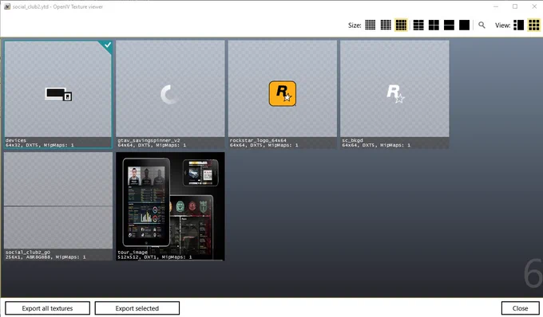Viewport: 543px width, 317px height.
Task: Select the smallest thumbnail size icon
Action: coord(371,25)
